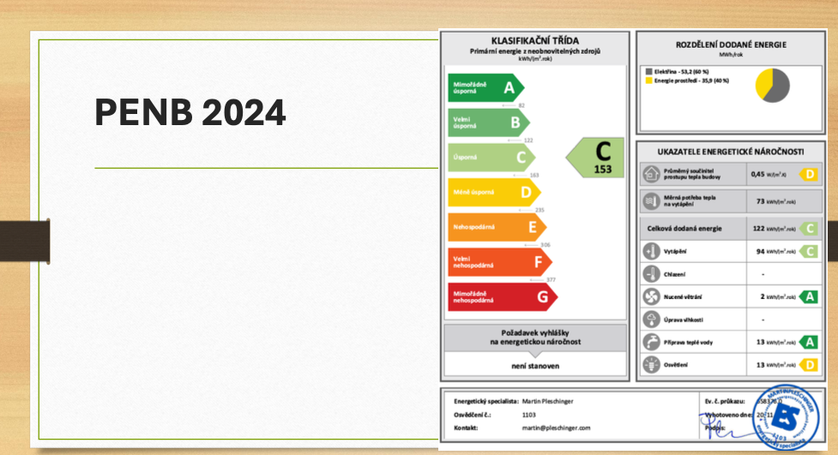Click the pie chart of delivered energy
Viewport: 838px width, 455px height.
click(772, 86)
